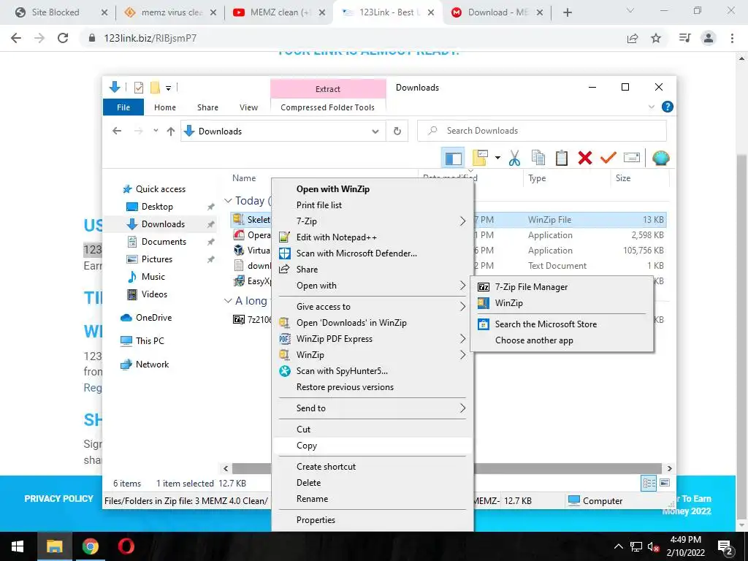Click Chrome share page icon

[x=633, y=38]
